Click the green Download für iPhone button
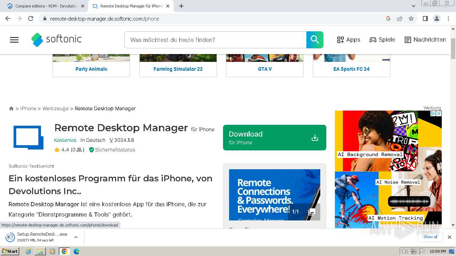 coord(275,138)
